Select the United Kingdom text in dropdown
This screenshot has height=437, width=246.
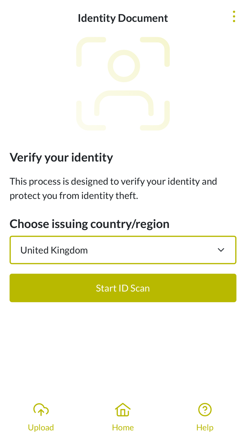coord(54,250)
